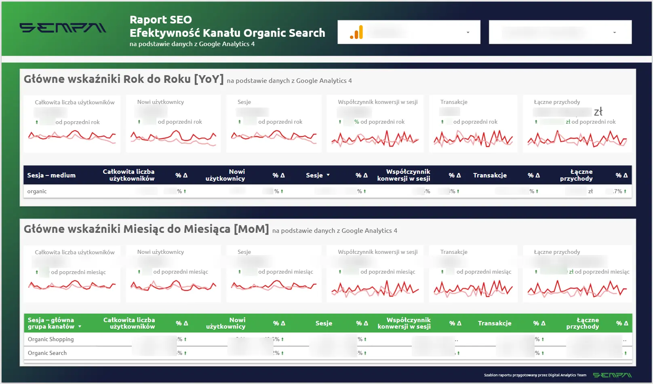The image size is (653, 384).
Task: Click the SEMPAI logo in the footer
Action: (612, 375)
